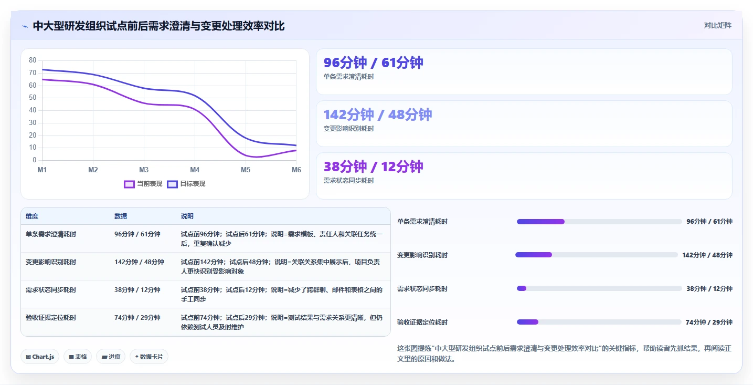Click the 维度 table column header
Screen dimensions: 753x385
click(x=32, y=216)
